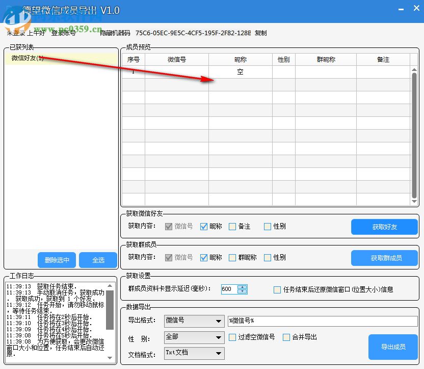This screenshot has width=424, height=369.
Task: Click the 复制 link beside the machine code
Action: click(261, 33)
